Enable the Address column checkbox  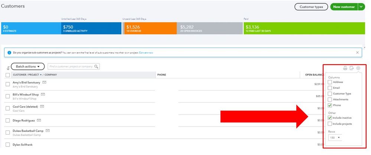(330, 82)
